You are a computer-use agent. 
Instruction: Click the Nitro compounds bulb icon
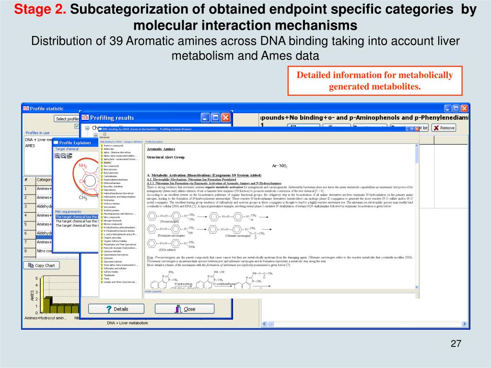pos(102,217)
